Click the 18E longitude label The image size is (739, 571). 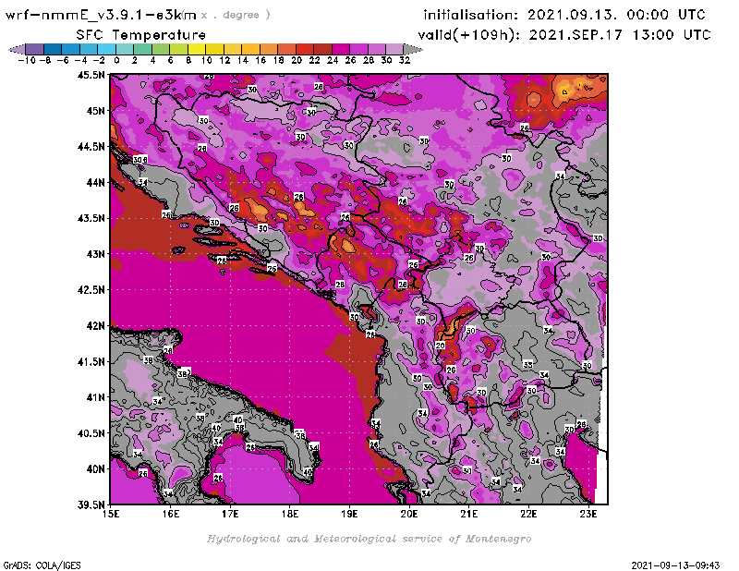click(x=290, y=514)
